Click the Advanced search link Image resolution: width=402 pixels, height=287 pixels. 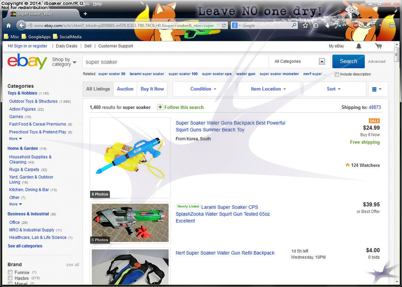(x=376, y=62)
